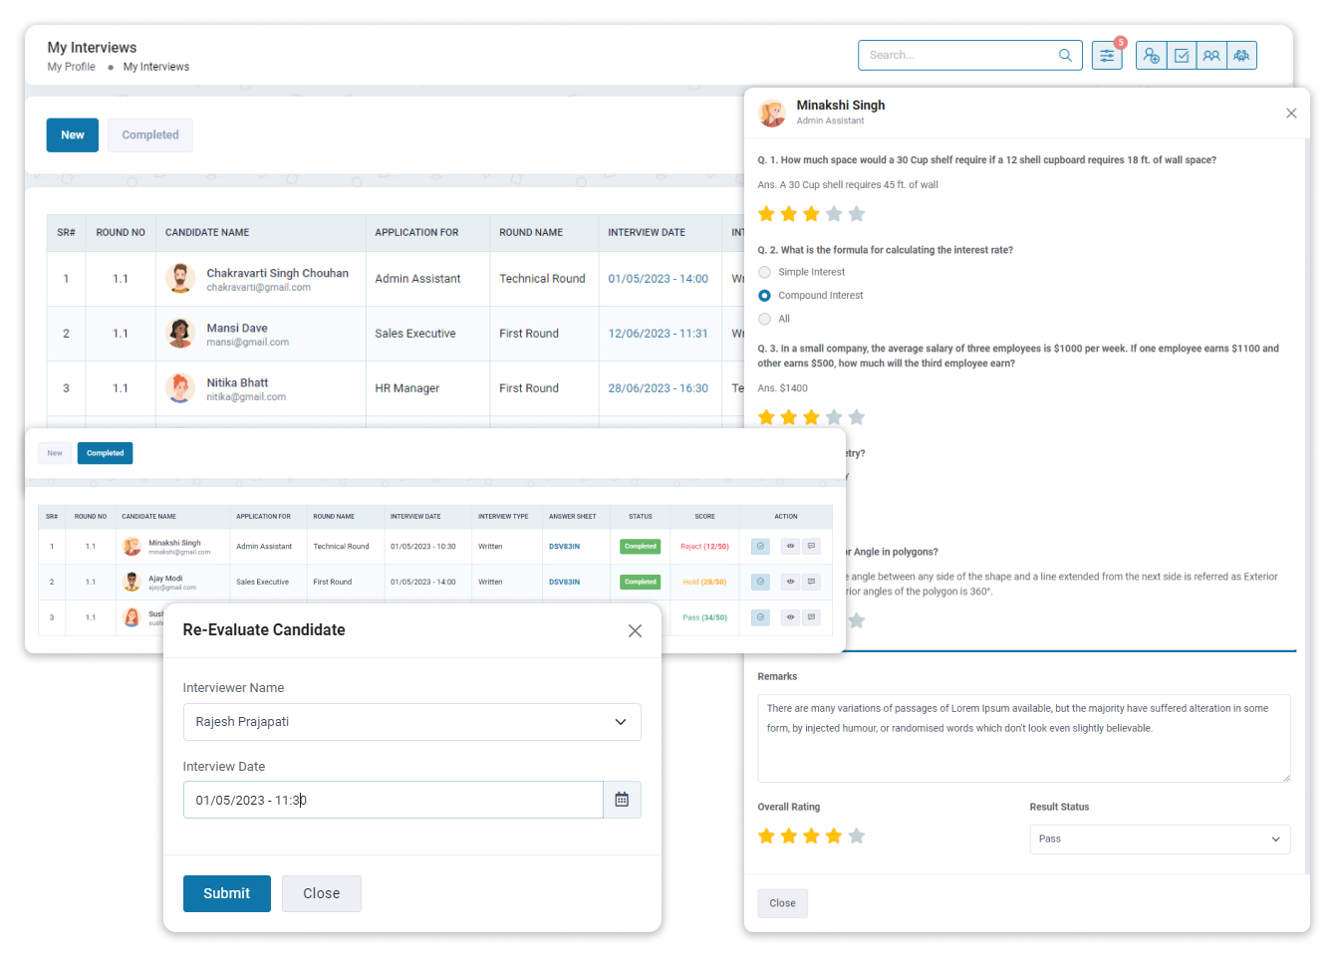Screen dimensions: 1335x956
Task: Select the Simple Interest radio option
Action: click(765, 272)
